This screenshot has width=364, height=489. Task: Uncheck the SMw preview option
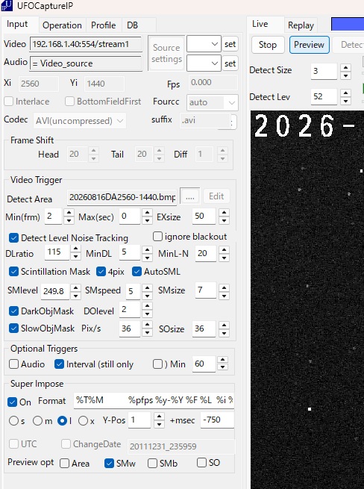pyautogui.click(x=109, y=463)
